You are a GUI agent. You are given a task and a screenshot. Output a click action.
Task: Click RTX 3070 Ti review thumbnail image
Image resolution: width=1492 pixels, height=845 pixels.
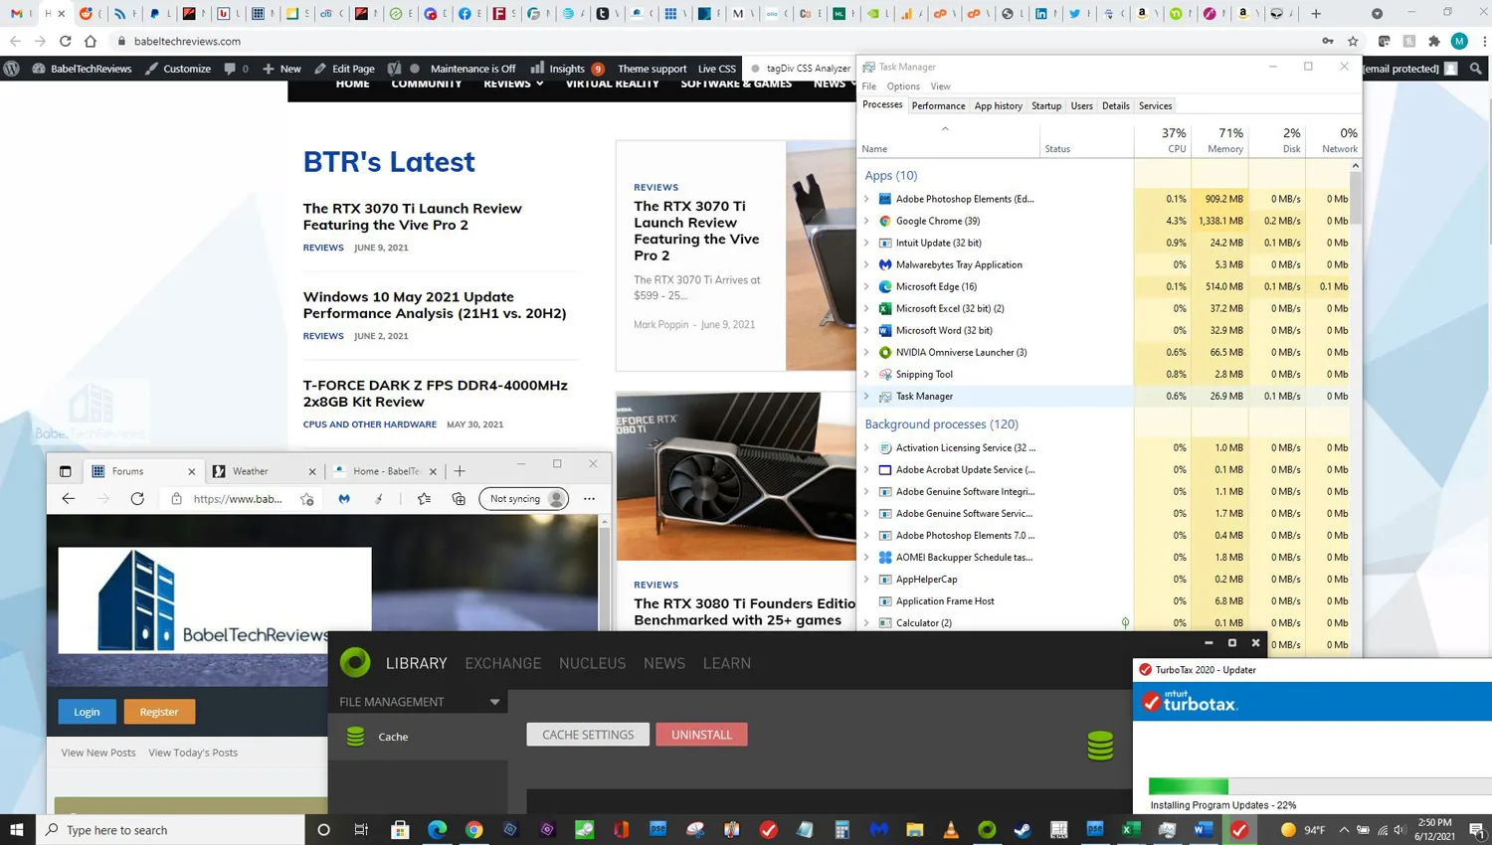pyautogui.click(x=821, y=255)
